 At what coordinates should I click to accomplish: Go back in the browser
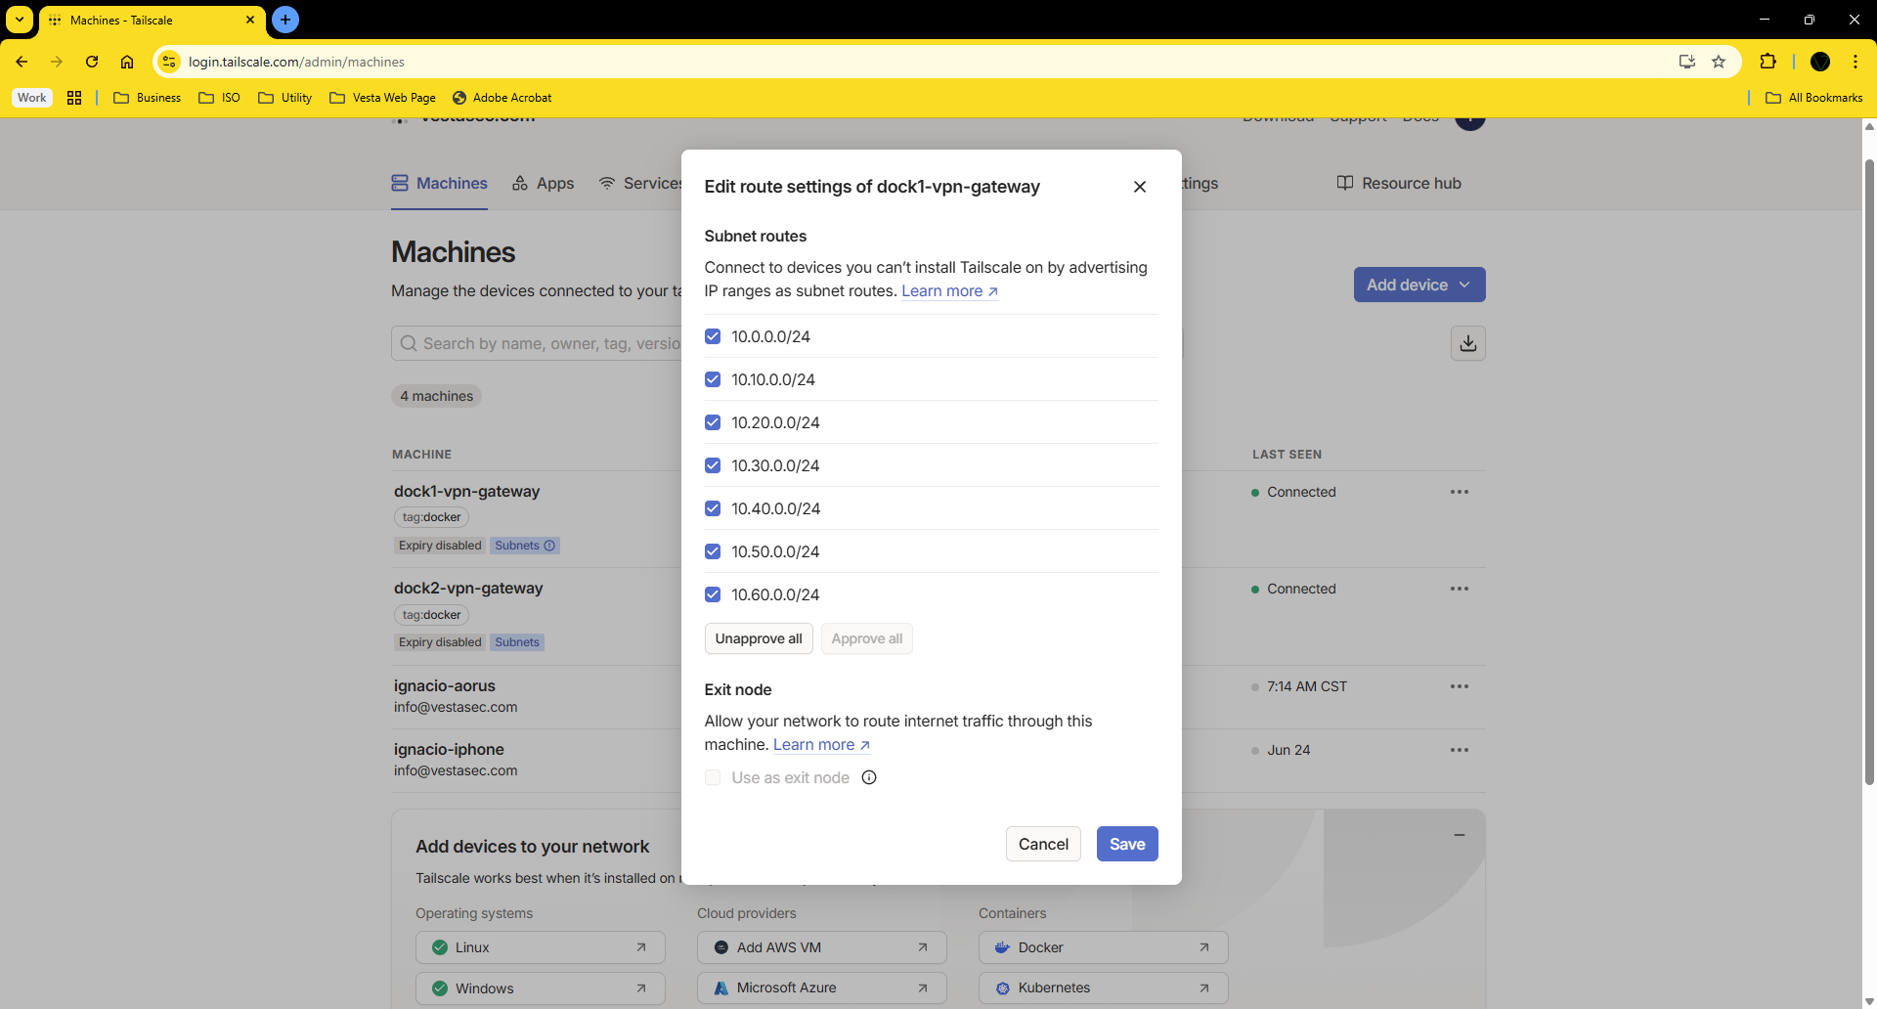22,62
